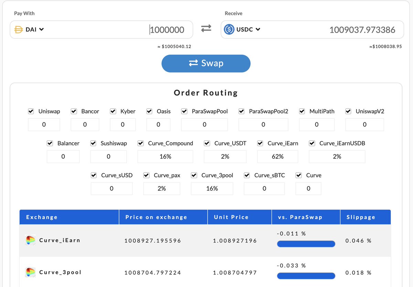413x287 pixels.
Task: Uncheck the Curve_iEarnUSDB checkbox
Action: [312, 143]
